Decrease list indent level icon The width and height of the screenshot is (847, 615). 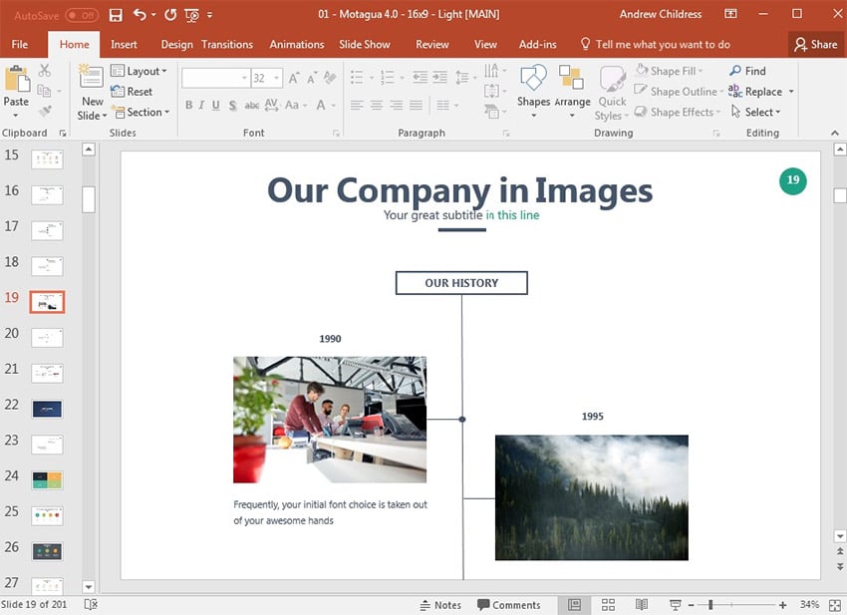click(x=420, y=78)
